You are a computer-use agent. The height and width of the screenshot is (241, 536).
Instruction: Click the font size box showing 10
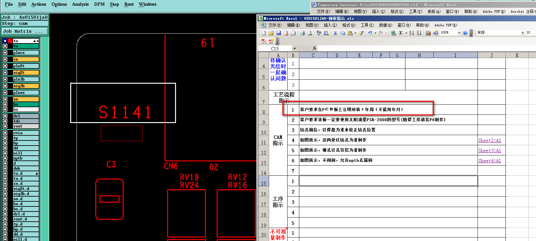click(530, 33)
